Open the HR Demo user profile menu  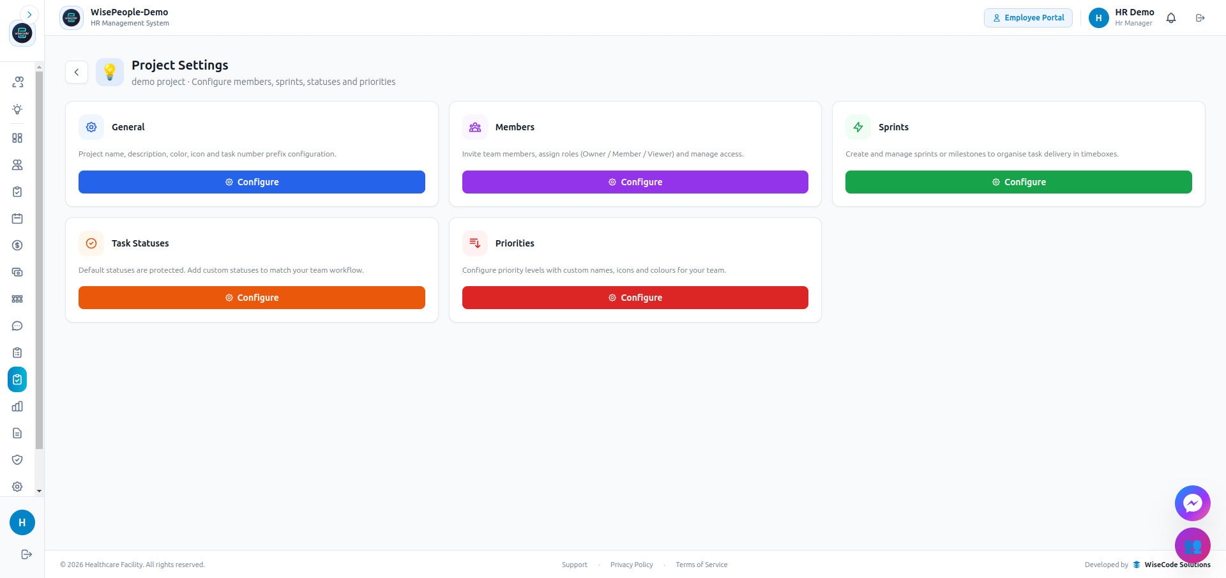tap(1121, 18)
